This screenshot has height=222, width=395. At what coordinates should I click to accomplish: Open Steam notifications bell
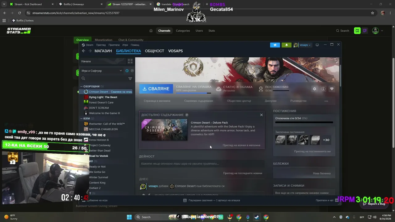tap(286, 45)
